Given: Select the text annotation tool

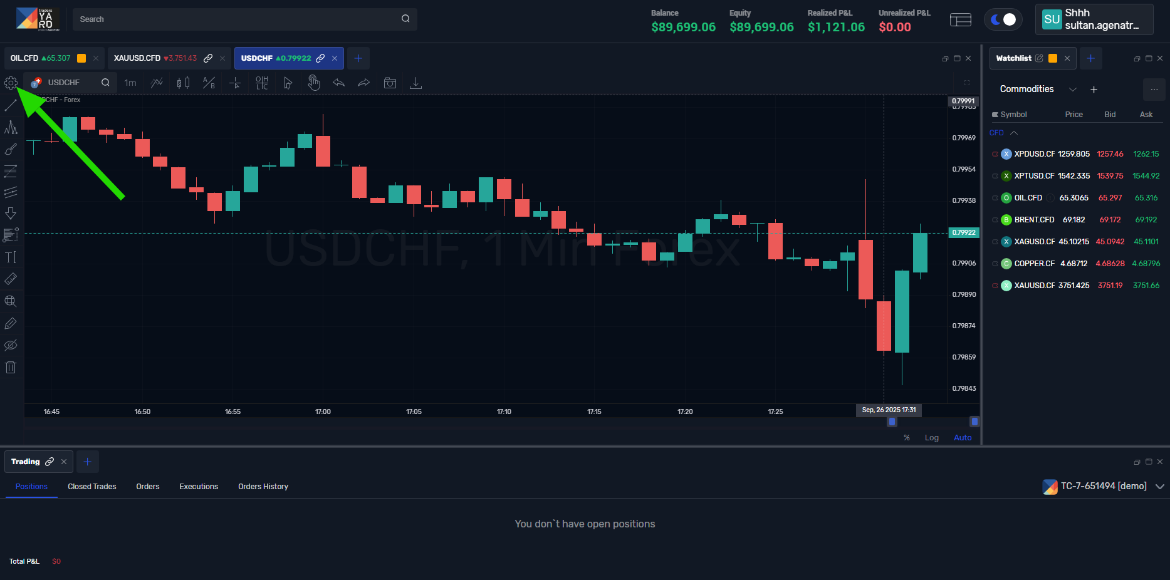Looking at the screenshot, I should click(x=11, y=257).
